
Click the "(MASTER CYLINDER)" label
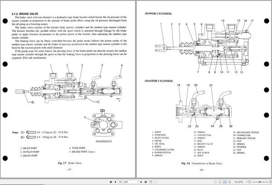[159, 81]
